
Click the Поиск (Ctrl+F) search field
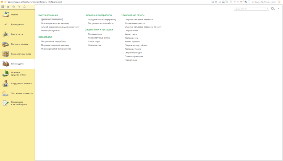250,9
